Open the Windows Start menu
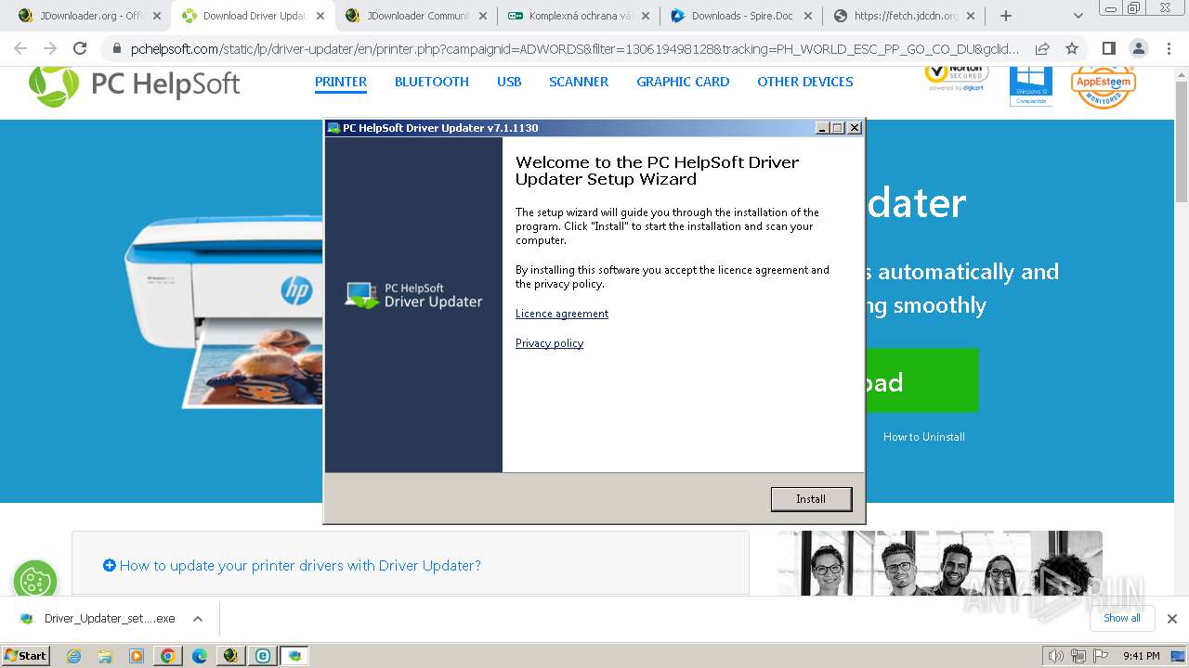 coord(26,656)
